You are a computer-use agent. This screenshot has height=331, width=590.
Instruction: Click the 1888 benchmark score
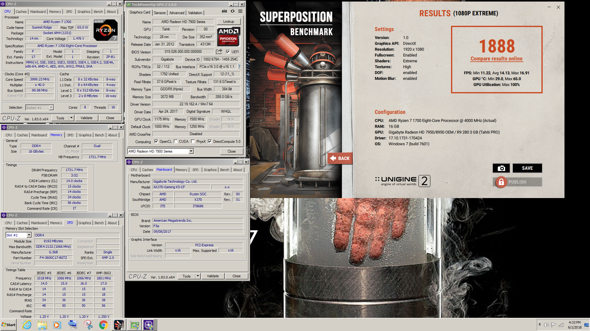pos(497,46)
